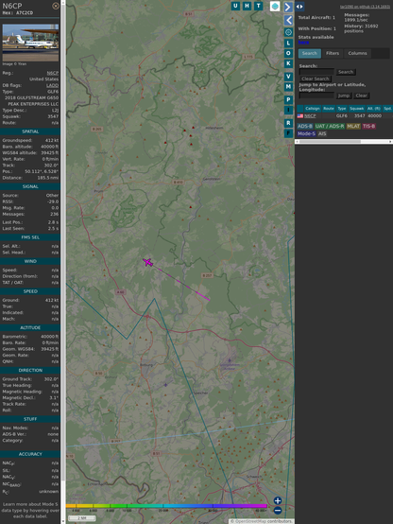
Task: Open the Columns tab
Action: (357, 53)
